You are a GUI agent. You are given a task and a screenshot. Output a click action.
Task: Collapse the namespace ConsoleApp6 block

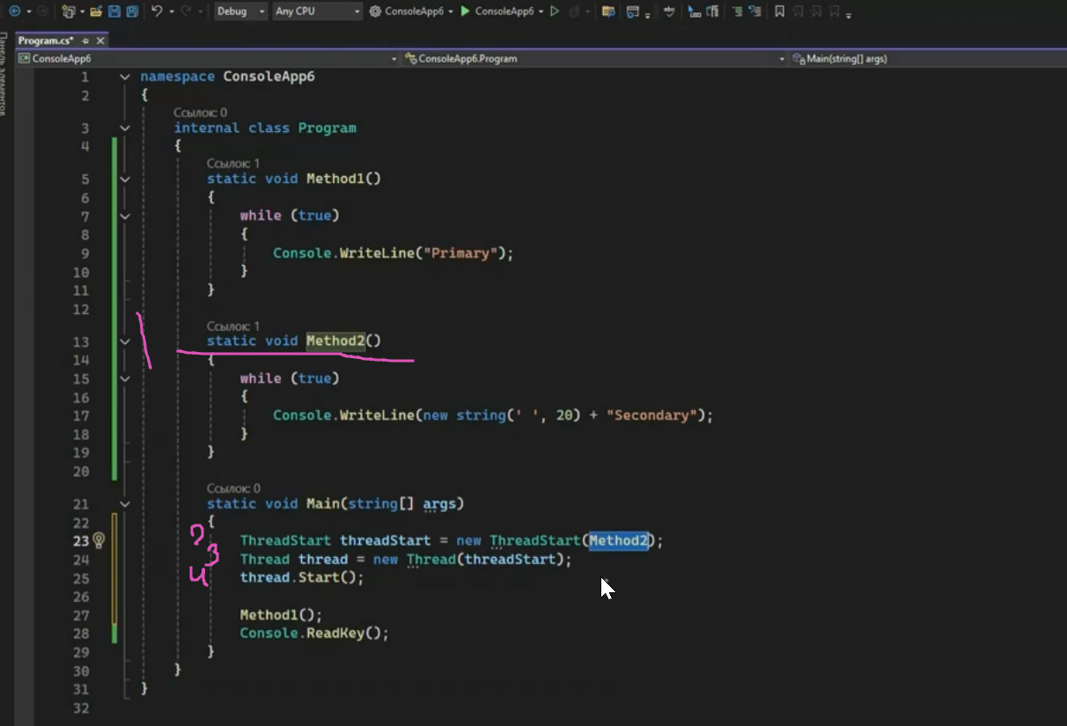125,77
